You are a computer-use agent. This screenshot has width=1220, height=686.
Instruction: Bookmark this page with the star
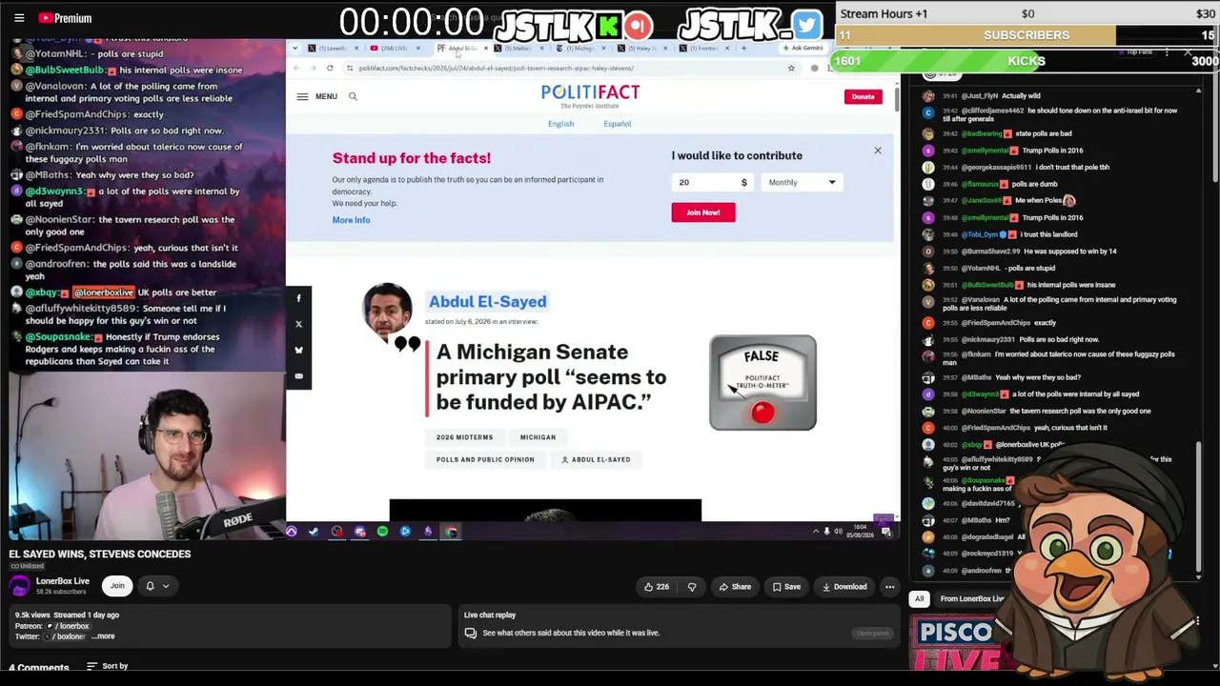point(791,68)
